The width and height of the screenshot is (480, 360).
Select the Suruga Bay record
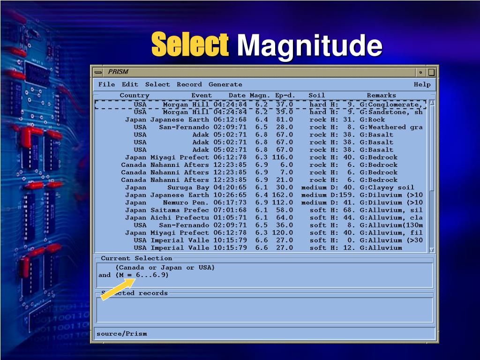click(261, 187)
